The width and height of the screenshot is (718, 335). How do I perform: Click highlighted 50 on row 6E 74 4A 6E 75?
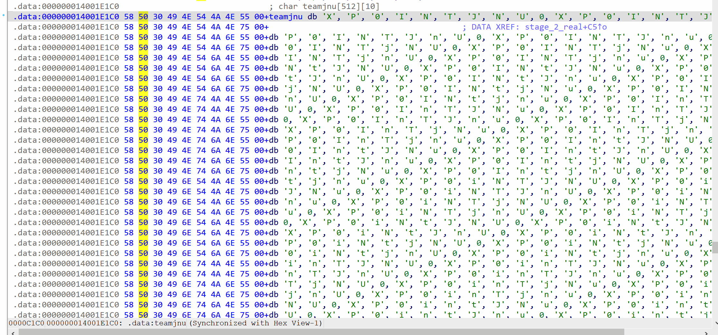point(143,294)
